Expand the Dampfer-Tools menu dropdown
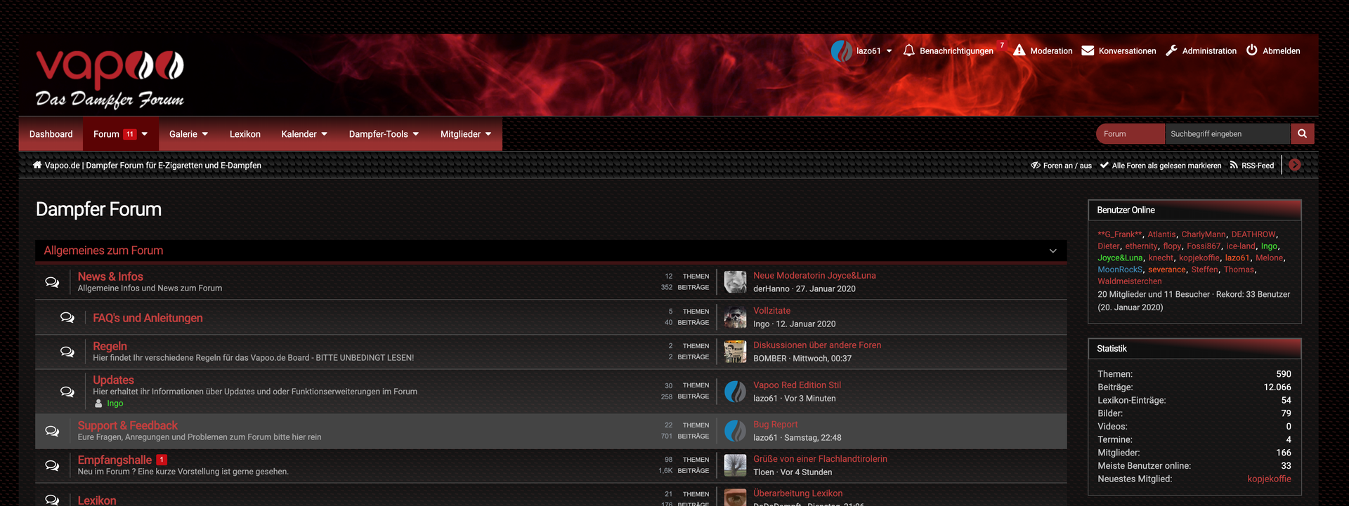Screen dimensions: 1349x506 coord(384,134)
